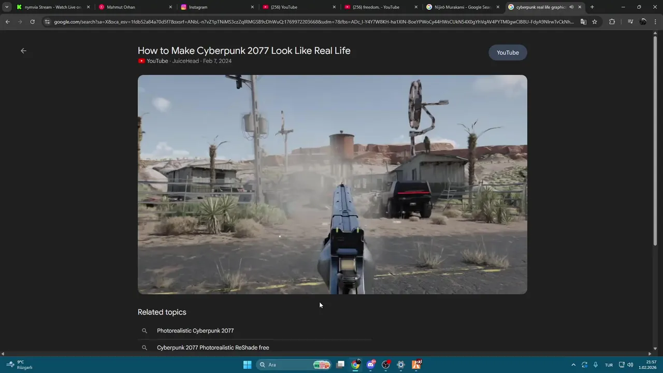
Task: Close the Mahmut Orhan tab
Action: (x=170, y=7)
